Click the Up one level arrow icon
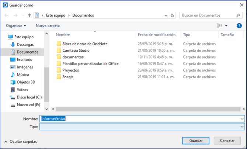The image size is (247, 149). click(29, 15)
